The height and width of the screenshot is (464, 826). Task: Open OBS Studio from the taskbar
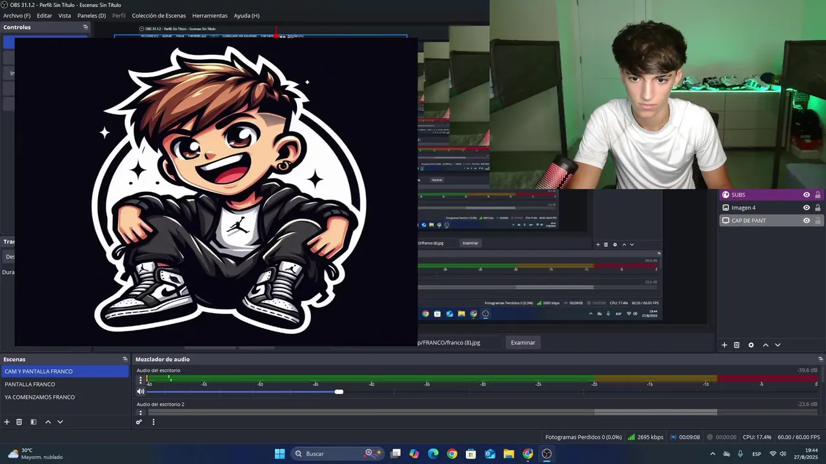pyautogui.click(x=547, y=454)
